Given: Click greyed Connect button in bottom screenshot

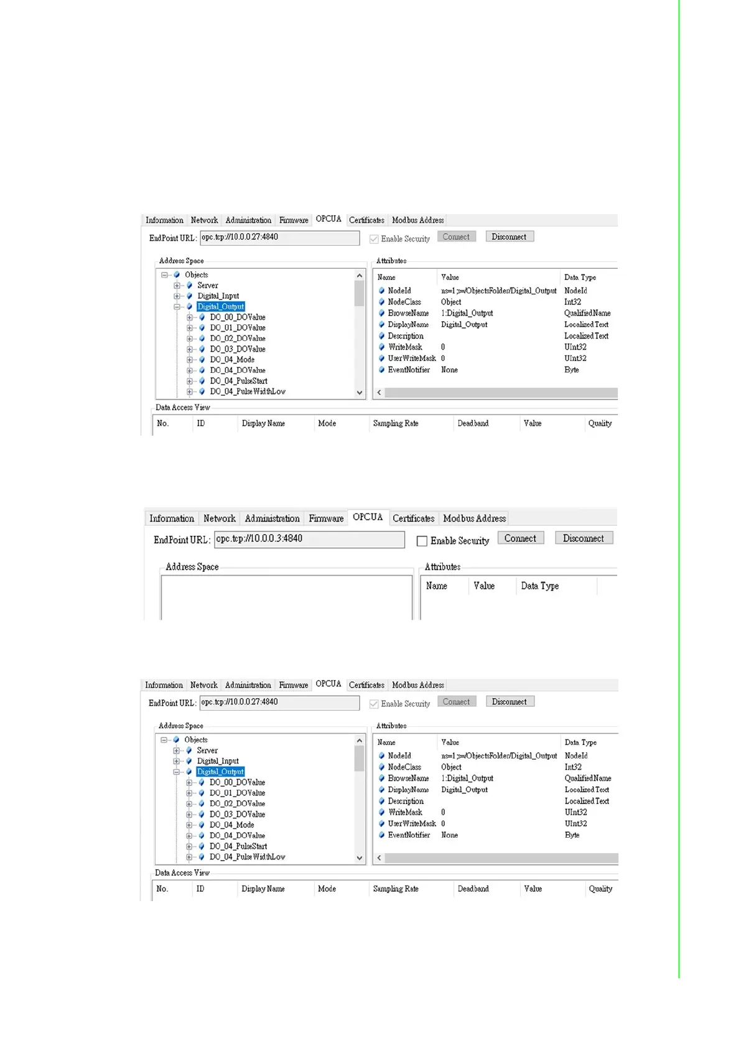Looking at the screenshot, I should 456,701.
